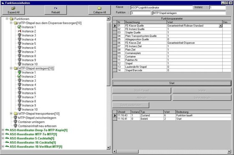Click the Bedeutung column header
The height and width of the screenshot is (155, 234).
coord(203,112)
